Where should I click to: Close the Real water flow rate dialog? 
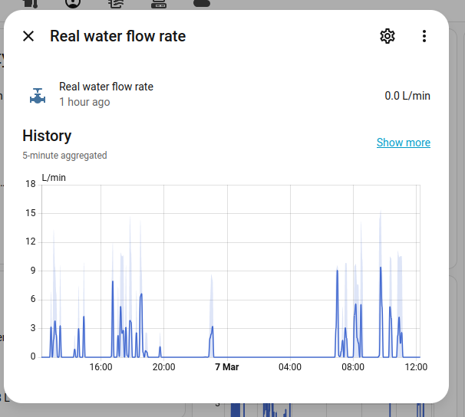coord(28,36)
